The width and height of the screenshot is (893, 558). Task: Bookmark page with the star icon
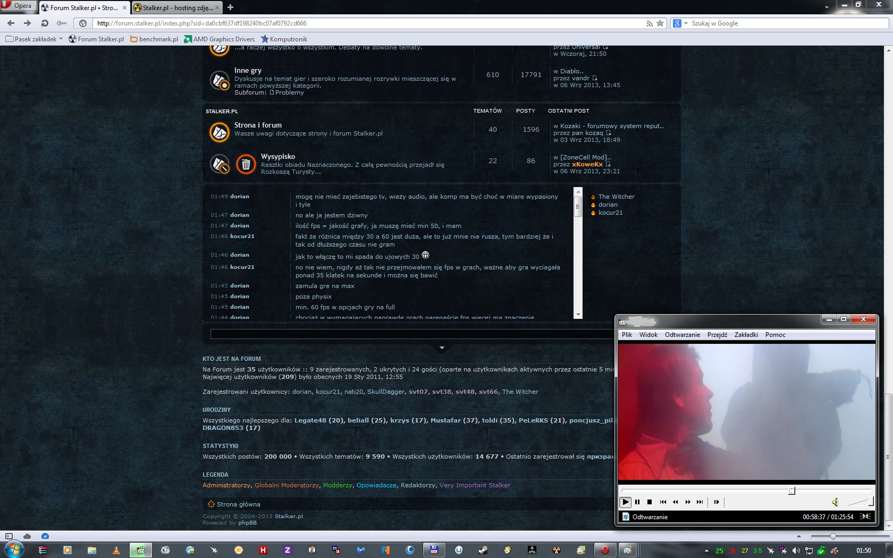click(x=660, y=23)
